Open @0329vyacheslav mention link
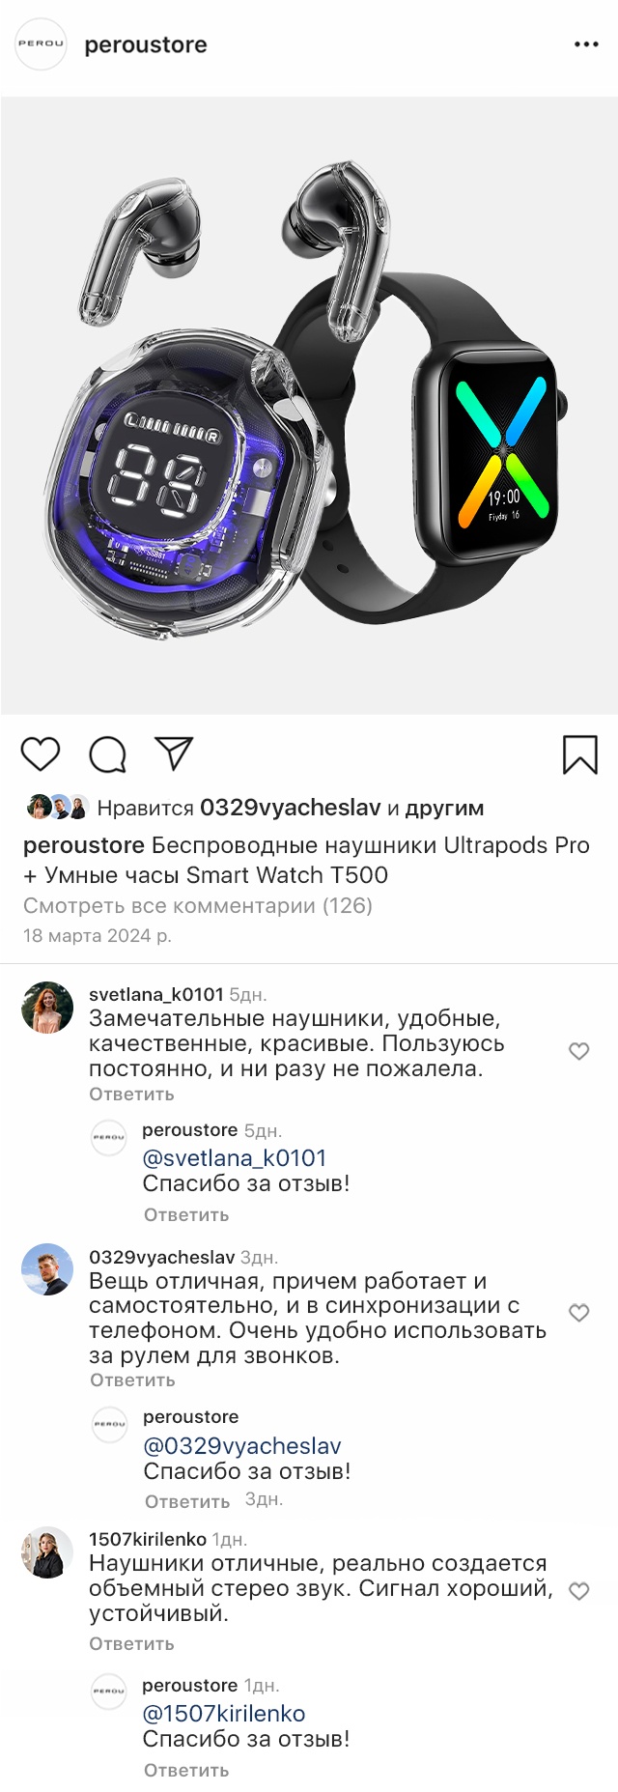This screenshot has height=1792, width=618. coord(242,1446)
